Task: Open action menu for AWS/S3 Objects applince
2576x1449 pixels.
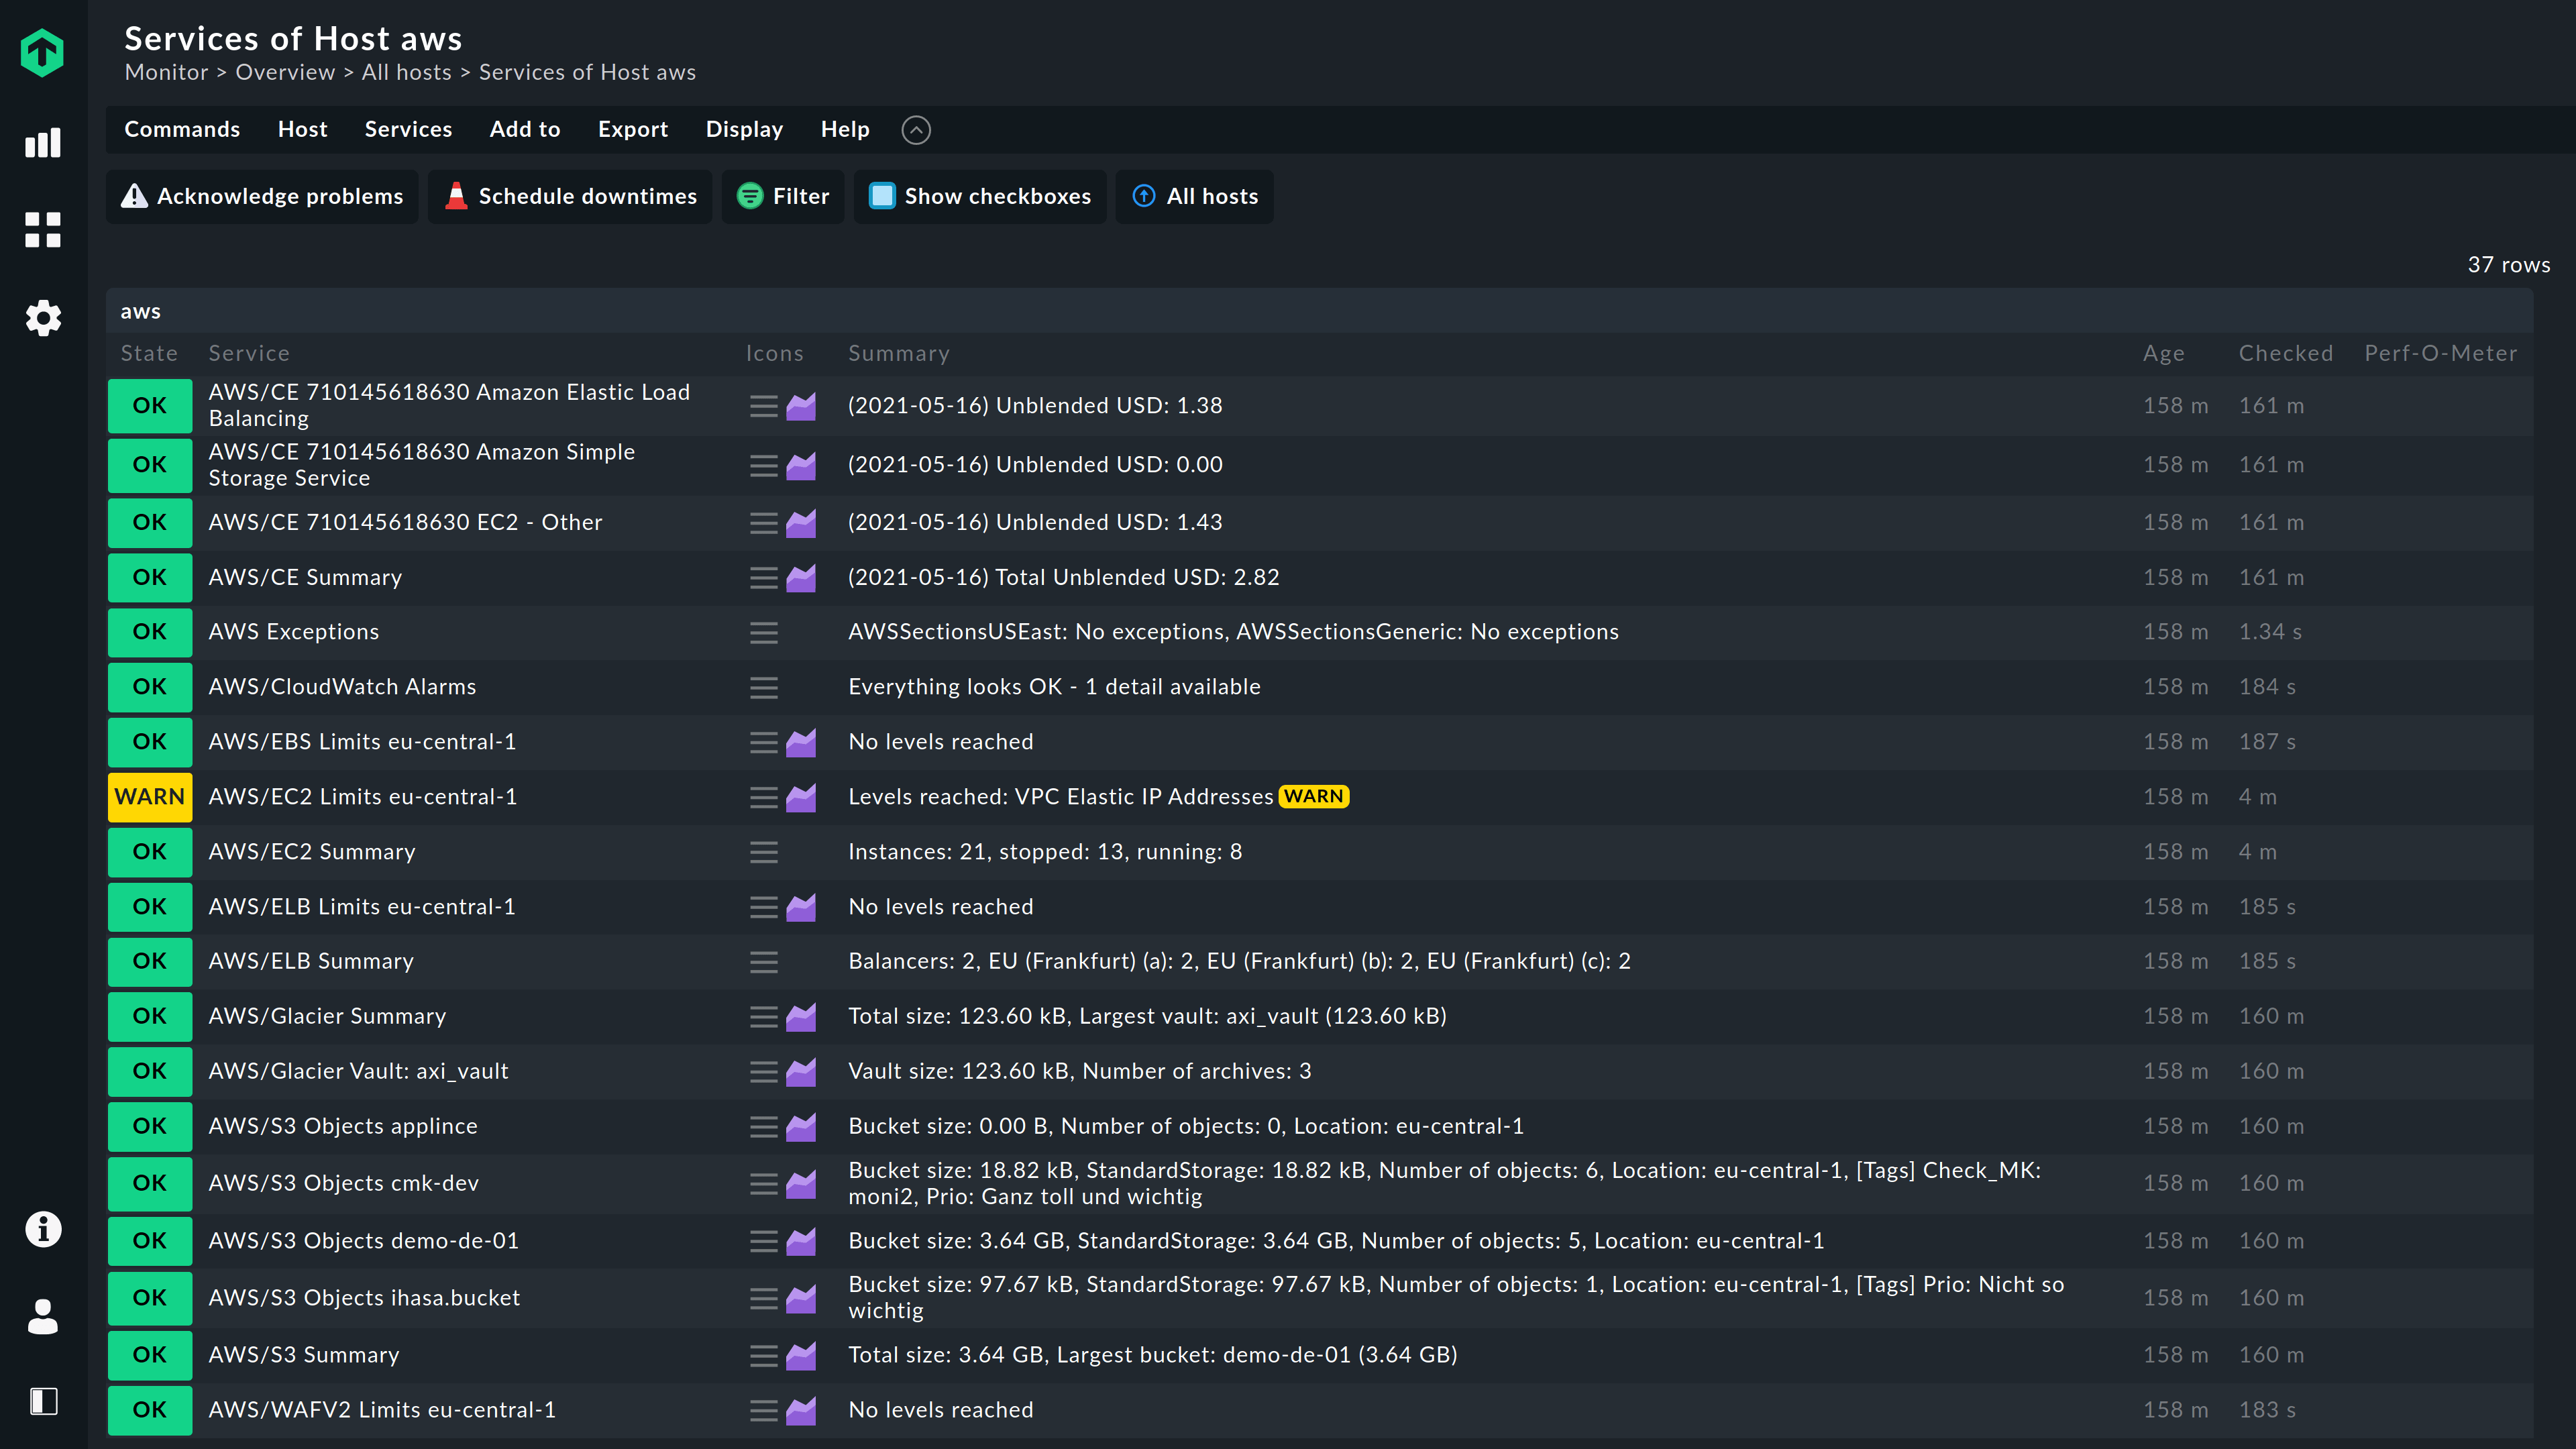Action: coord(764,1127)
